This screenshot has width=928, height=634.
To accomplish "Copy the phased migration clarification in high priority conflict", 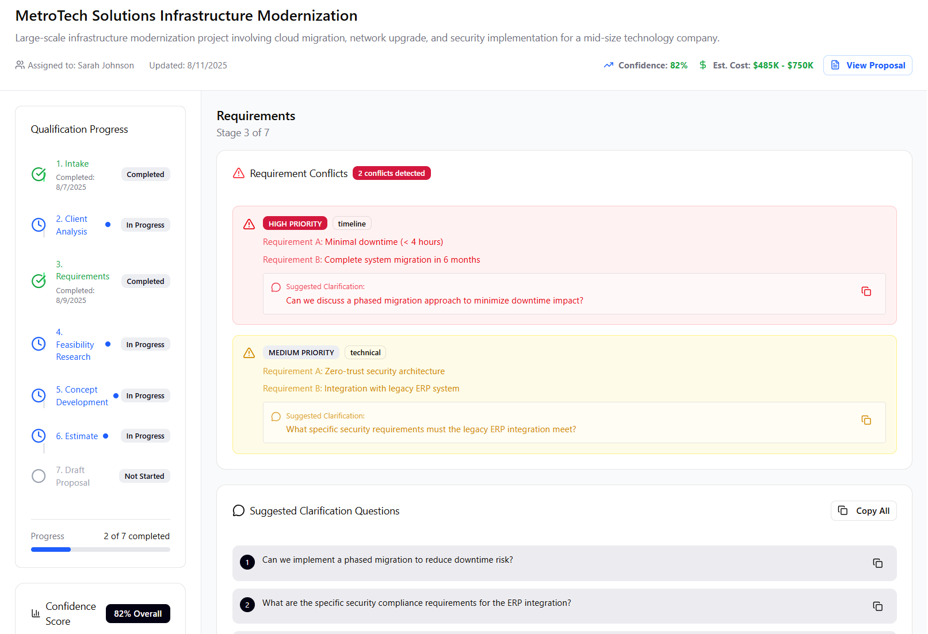I will click(866, 291).
